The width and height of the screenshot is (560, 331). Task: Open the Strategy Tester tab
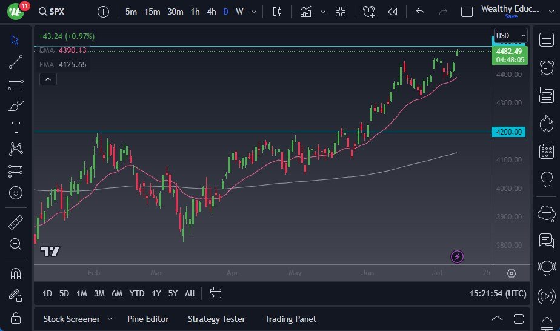point(216,319)
